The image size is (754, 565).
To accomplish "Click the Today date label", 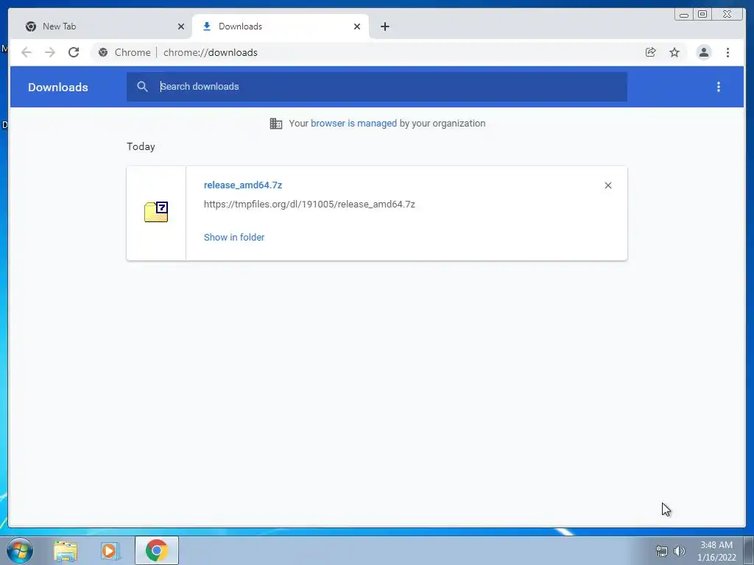I will click(141, 146).
